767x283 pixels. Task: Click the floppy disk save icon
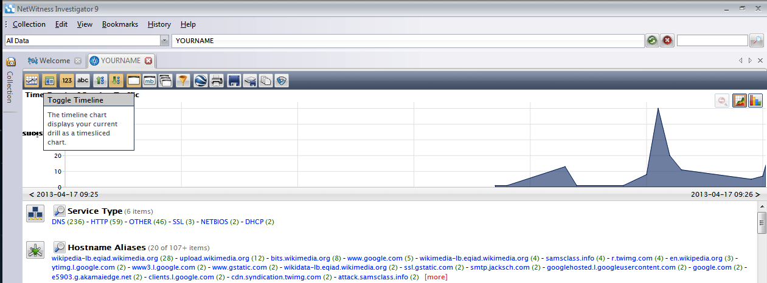pos(234,80)
